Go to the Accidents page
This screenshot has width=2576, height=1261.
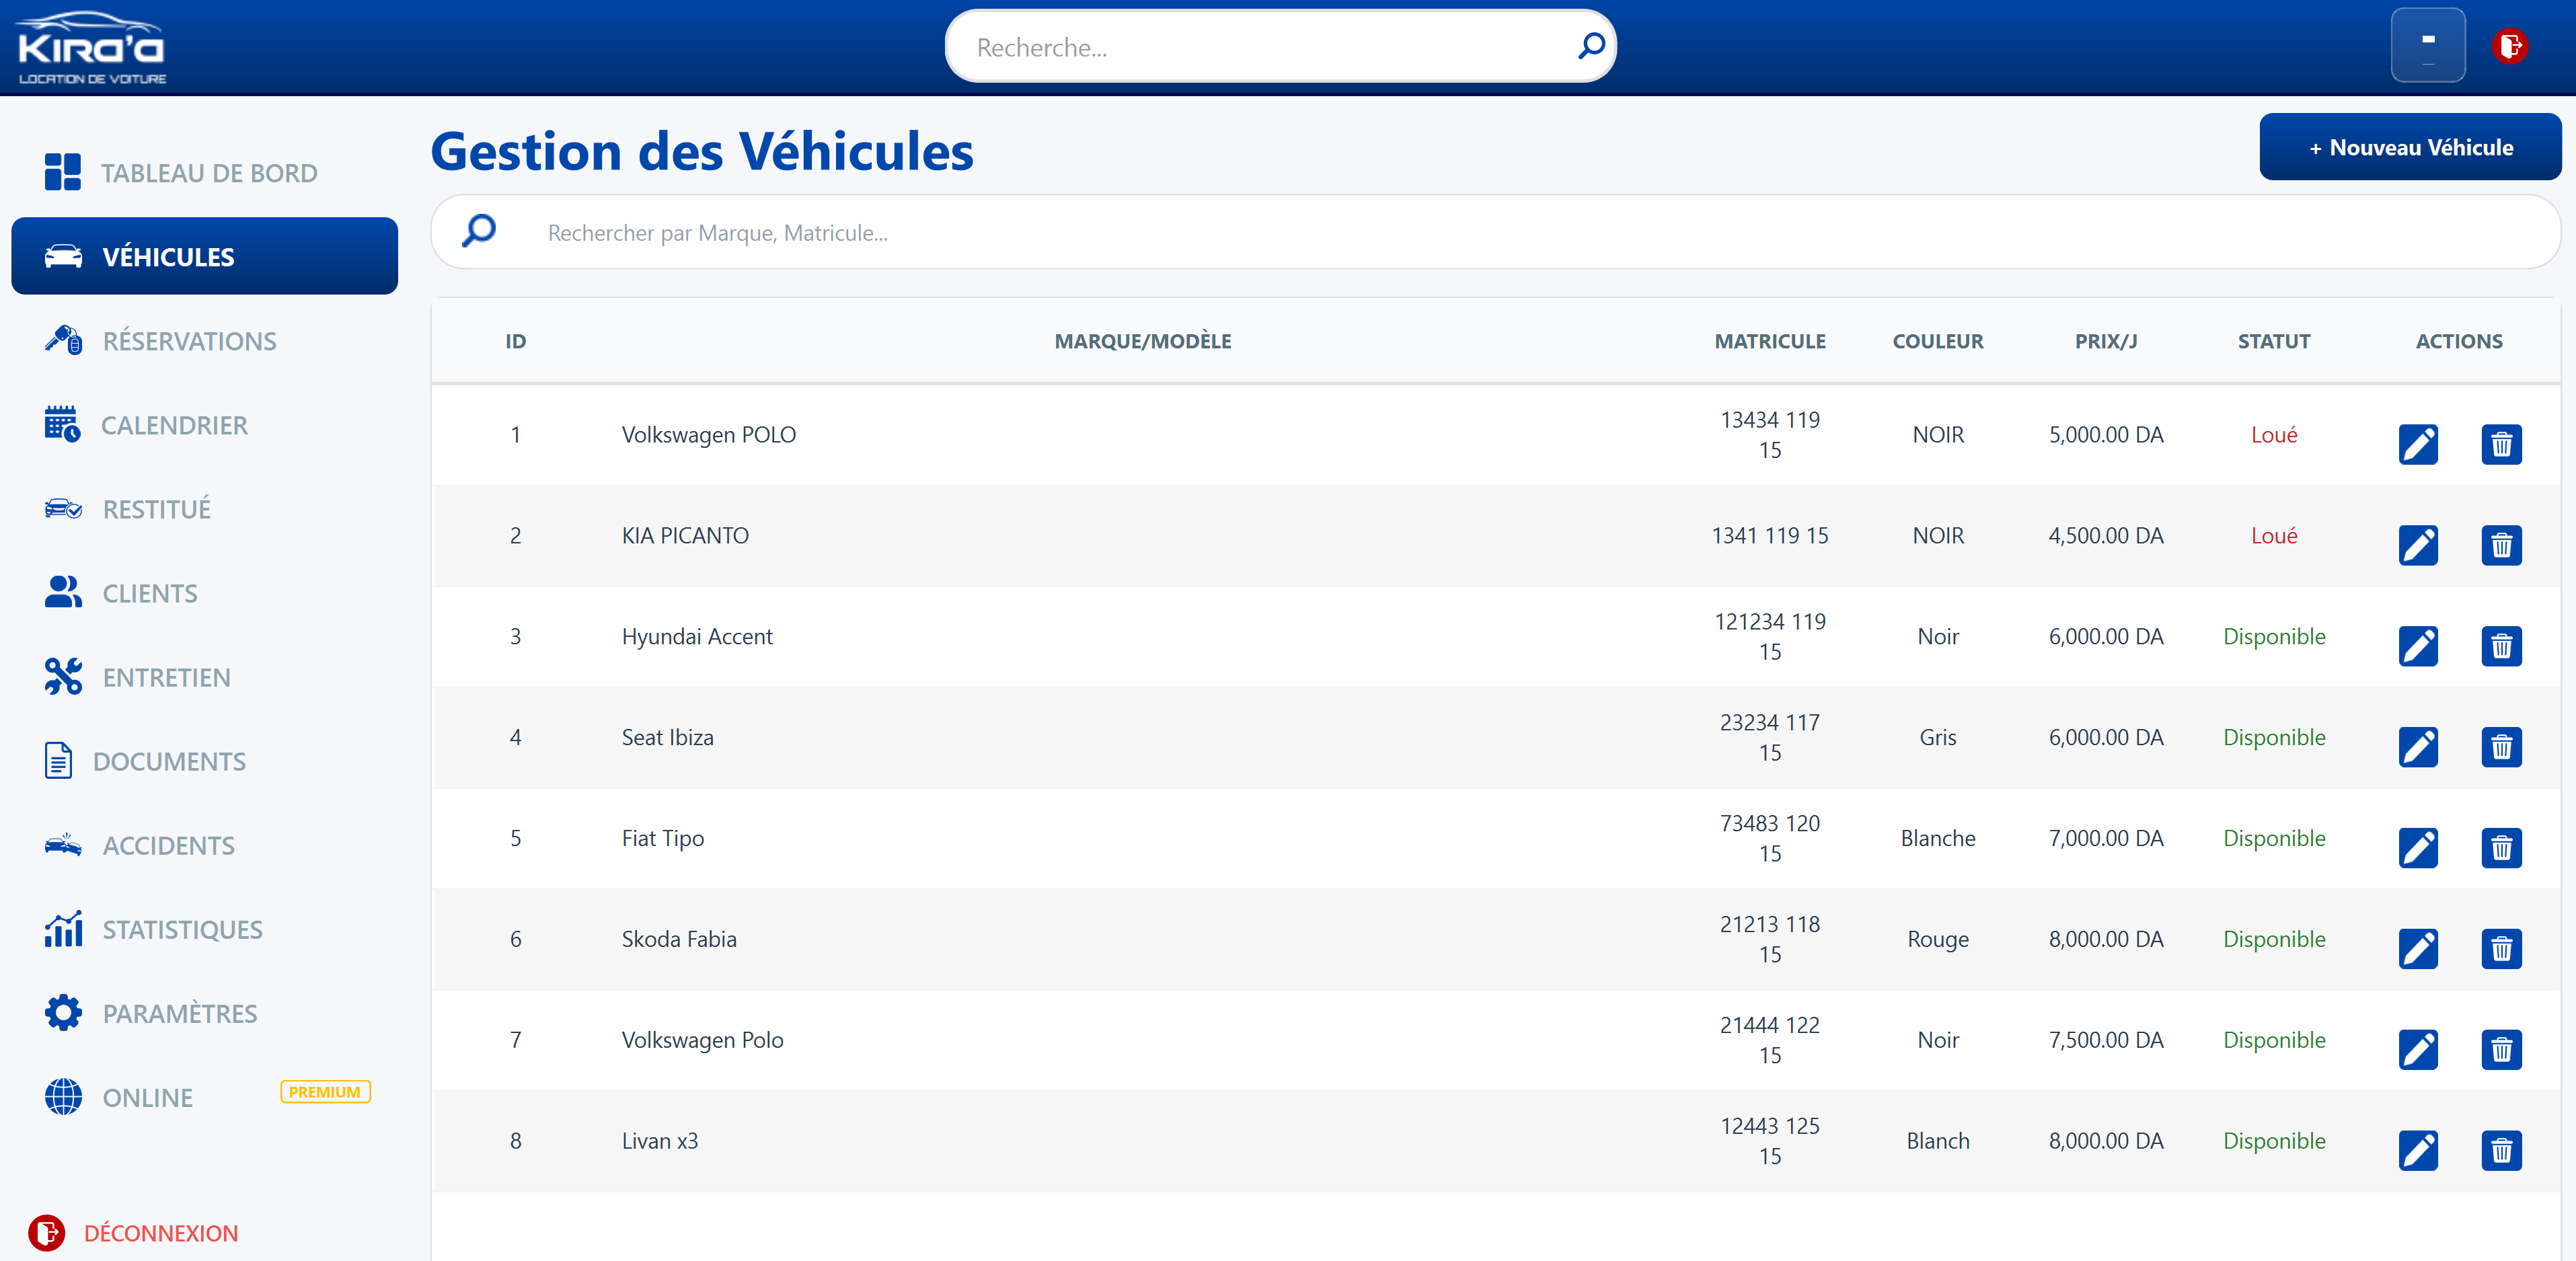[x=204, y=845]
